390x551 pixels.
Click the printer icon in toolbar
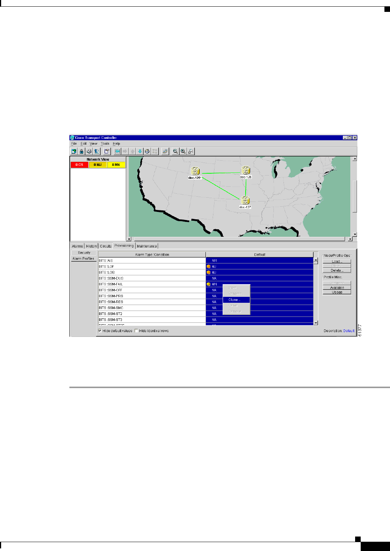89,151
